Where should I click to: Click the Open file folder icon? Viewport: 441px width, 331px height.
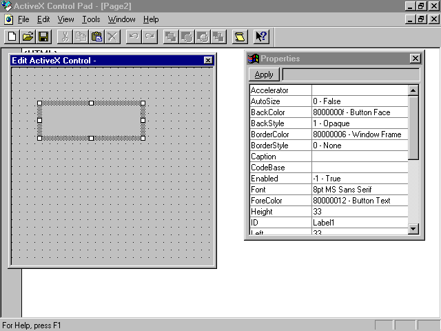point(28,37)
